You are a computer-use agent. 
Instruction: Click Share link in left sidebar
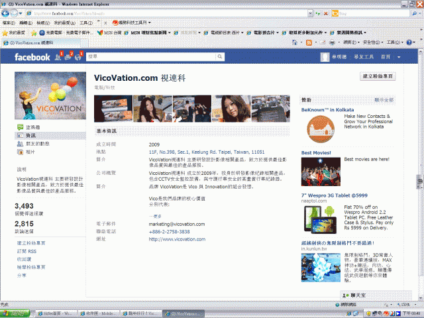[x=22, y=276]
